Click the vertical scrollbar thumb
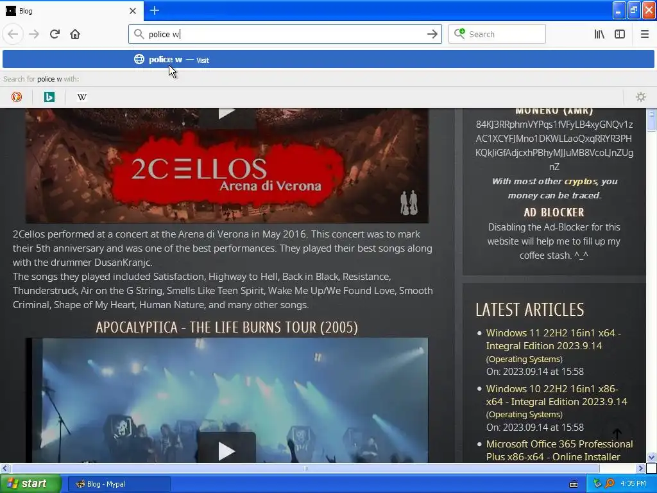657x493 pixels. click(x=651, y=121)
